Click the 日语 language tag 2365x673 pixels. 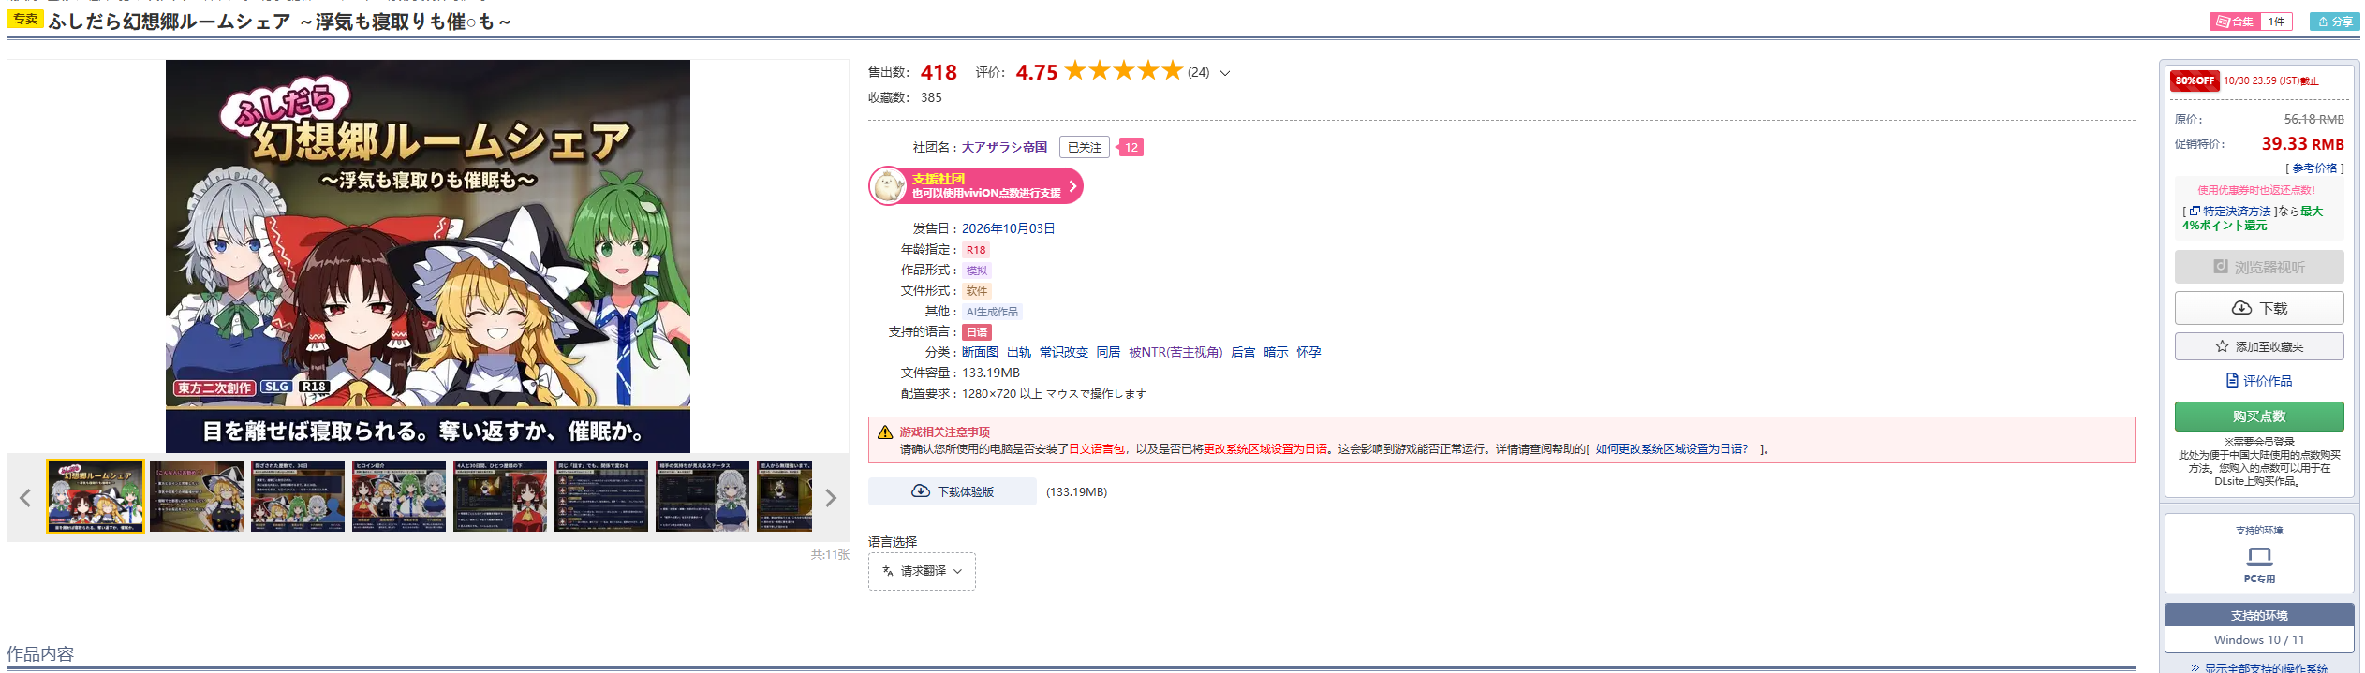click(977, 332)
